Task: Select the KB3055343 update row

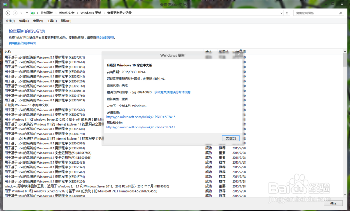Action: 45,76
